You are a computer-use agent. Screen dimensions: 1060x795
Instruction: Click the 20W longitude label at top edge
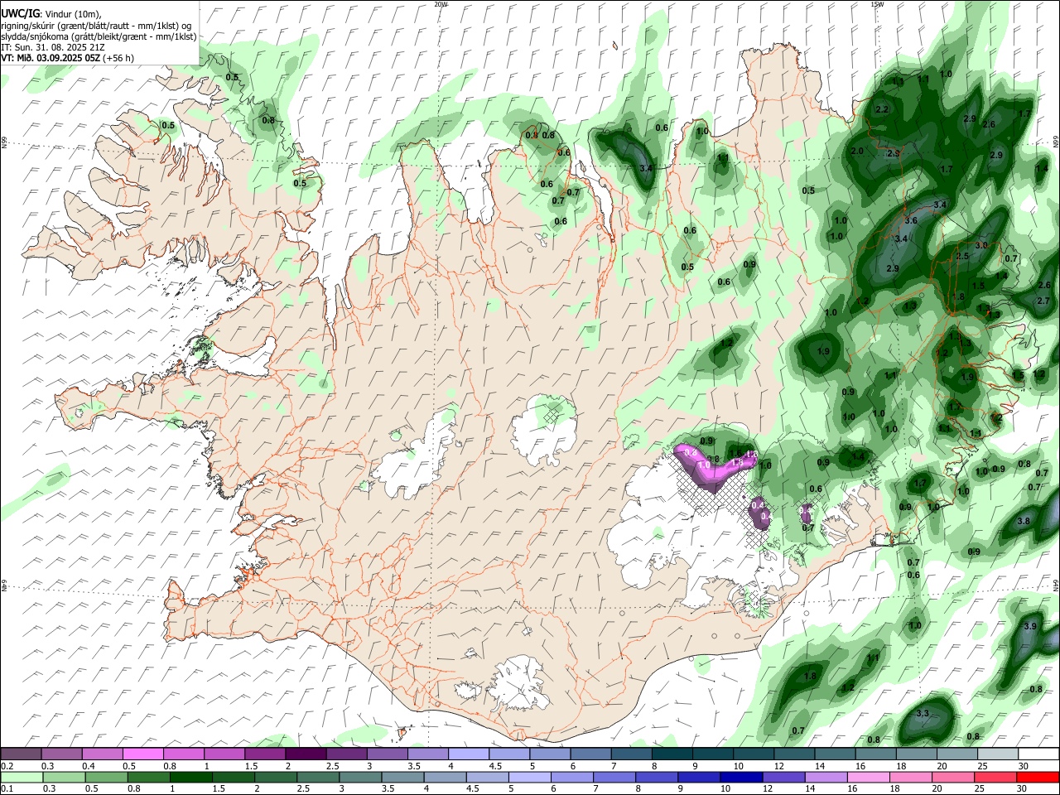click(441, 4)
